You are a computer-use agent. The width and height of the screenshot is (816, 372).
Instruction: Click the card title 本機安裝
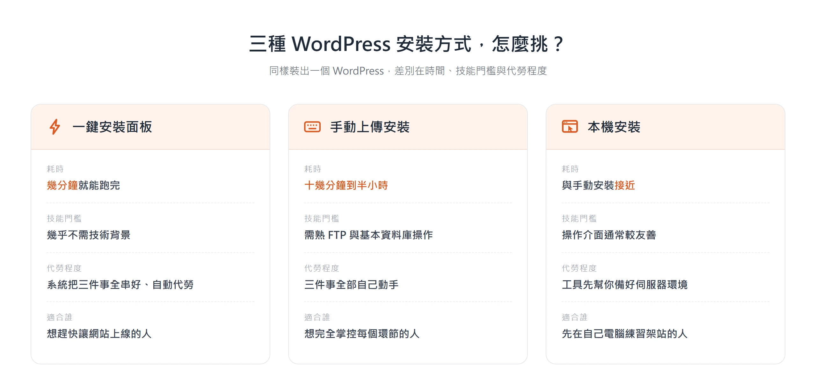[x=614, y=127]
